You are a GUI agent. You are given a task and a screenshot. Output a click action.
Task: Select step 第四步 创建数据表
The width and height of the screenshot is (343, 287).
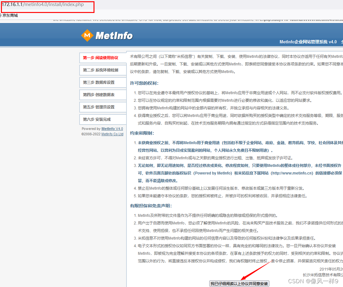[103, 95]
